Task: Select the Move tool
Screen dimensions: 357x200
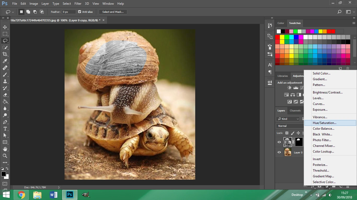Action: pyautogui.click(x=5, y=27)
